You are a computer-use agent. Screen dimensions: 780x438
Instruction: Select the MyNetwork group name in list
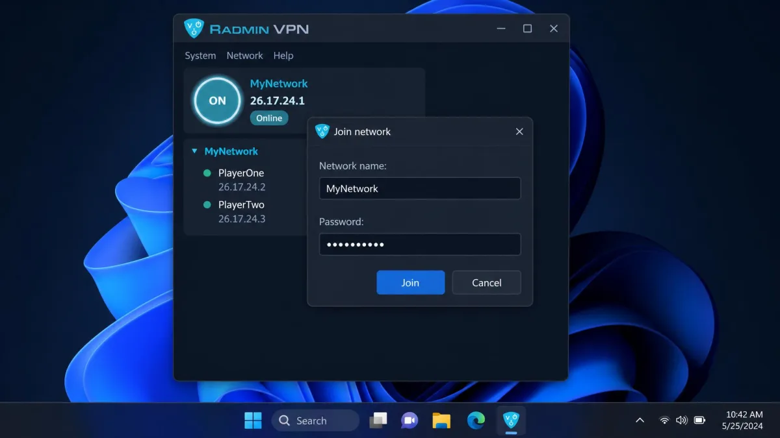[x=231, y=151]
